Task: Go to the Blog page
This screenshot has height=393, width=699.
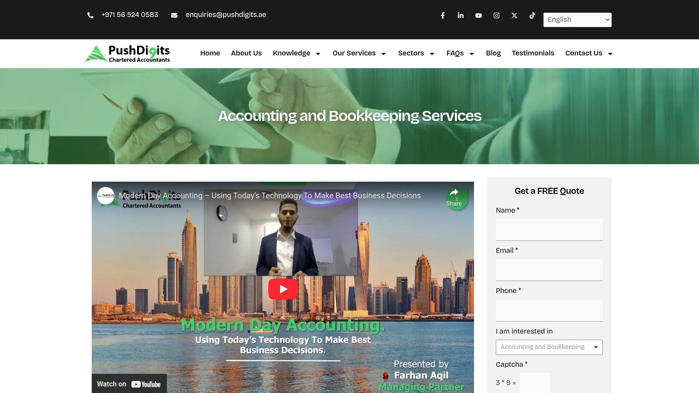Action: tap(493, 53)
